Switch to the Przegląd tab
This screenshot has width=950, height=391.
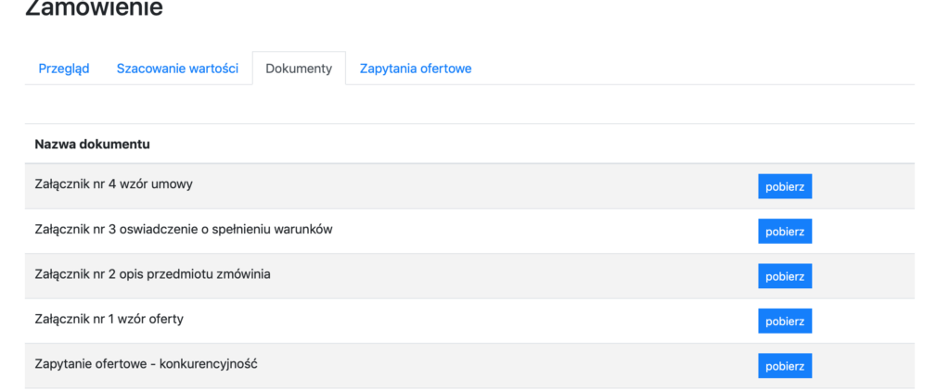[64, 69]
